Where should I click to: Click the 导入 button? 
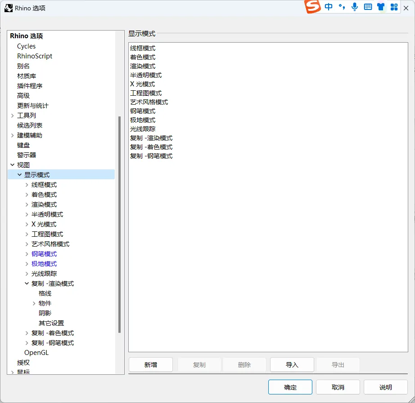coord(292,365)
